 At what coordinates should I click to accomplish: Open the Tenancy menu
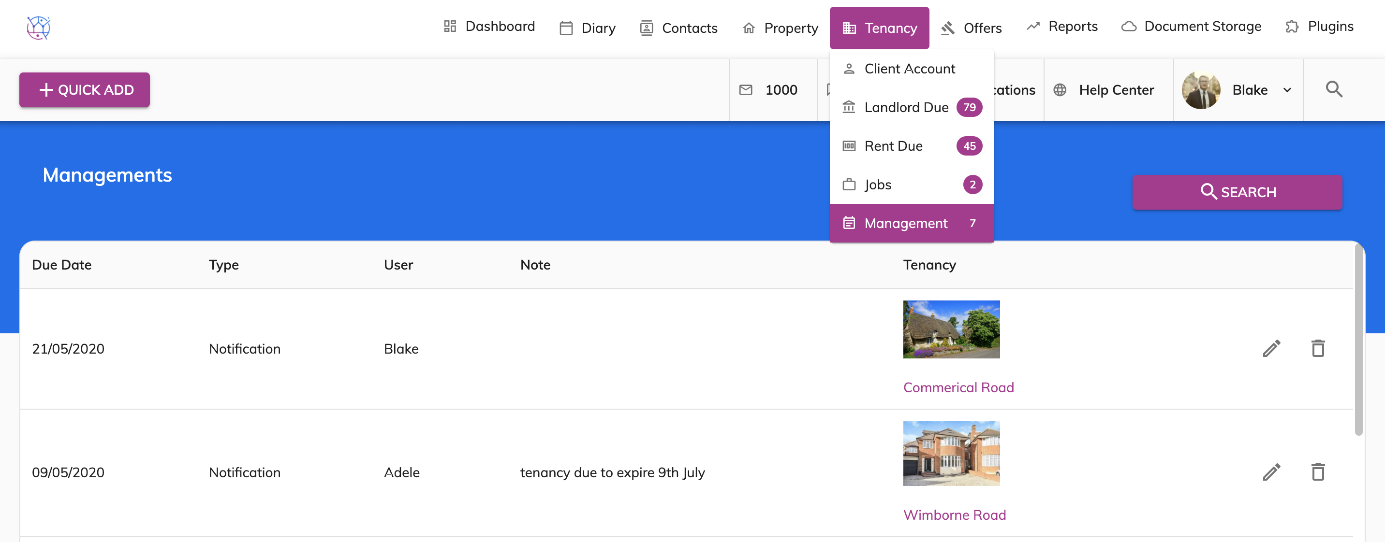[x=879, y=28]
